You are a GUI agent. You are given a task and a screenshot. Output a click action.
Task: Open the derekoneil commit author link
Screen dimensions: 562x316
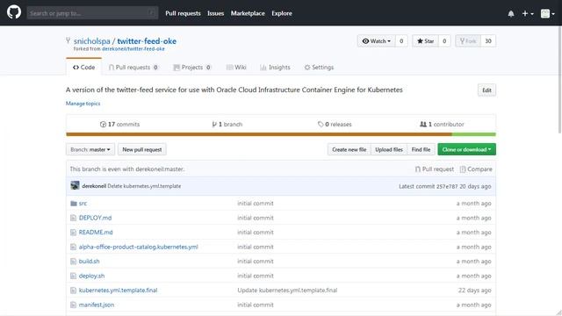(94, 186)
